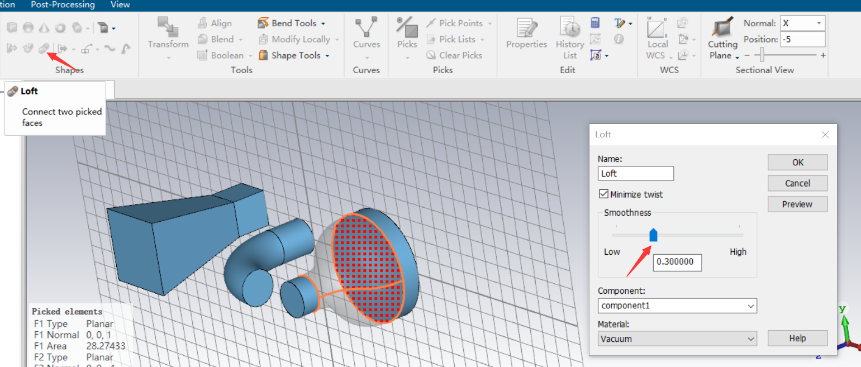Open the Picks tool
The image size is (861, 367).
point(407,39)
